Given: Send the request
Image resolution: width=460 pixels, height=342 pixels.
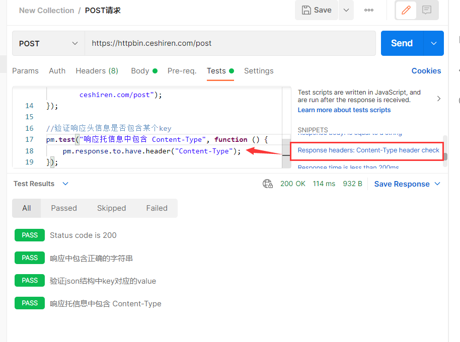Looking at the screenshot, I should [x=402, y=43].
